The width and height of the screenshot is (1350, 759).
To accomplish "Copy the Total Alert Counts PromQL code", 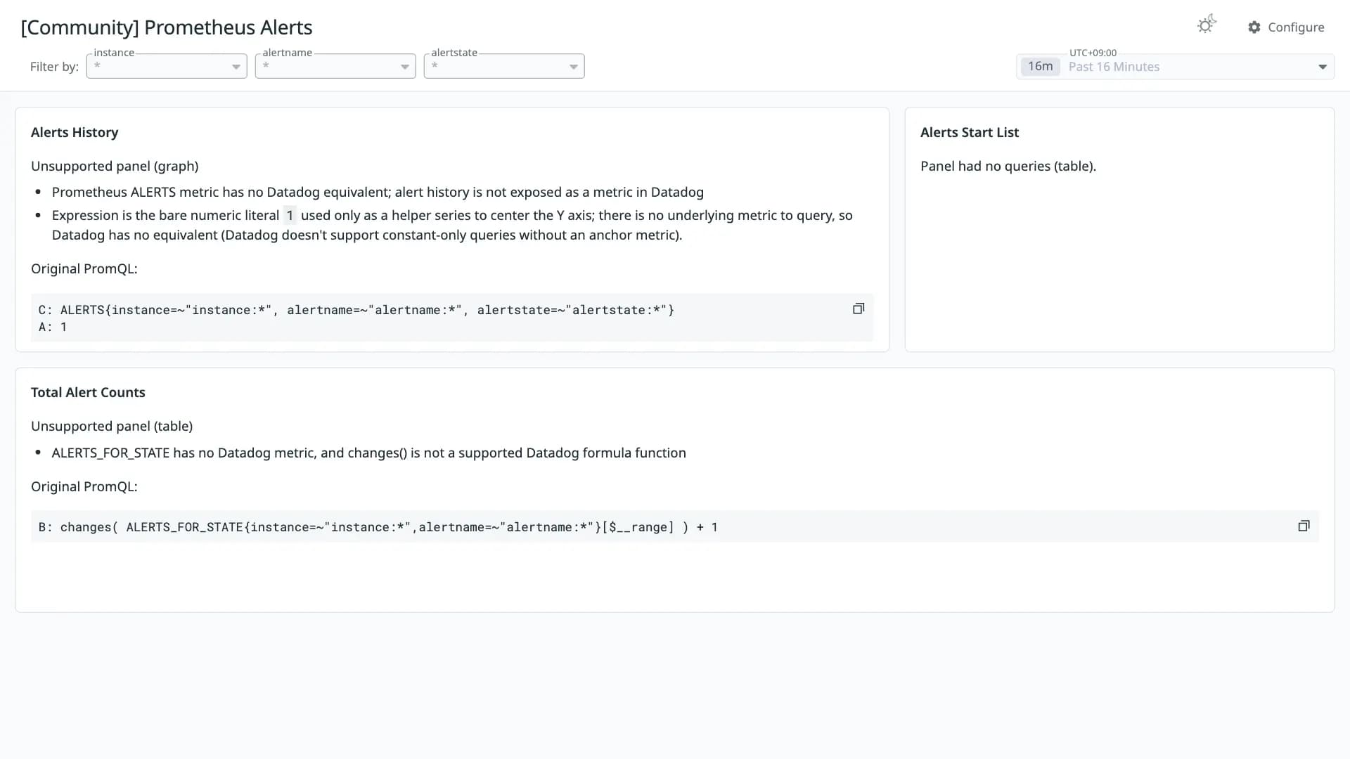I will (x=1304, y=526).
